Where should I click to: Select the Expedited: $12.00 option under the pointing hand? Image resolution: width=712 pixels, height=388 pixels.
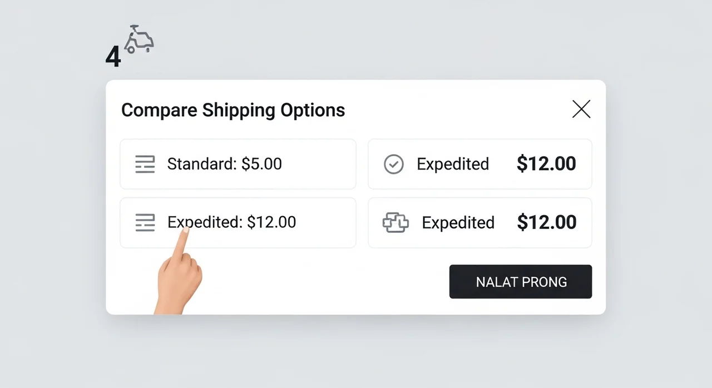point(238,222)
